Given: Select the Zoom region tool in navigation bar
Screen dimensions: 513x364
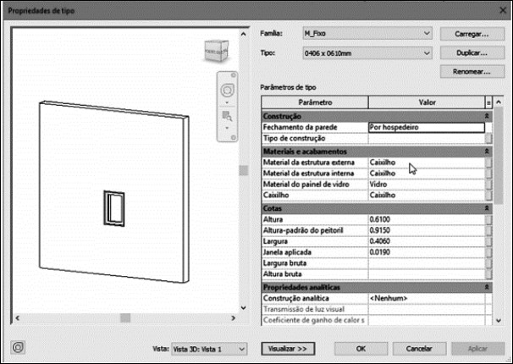Looking at the screenshot, I should (x=225, y=114).
